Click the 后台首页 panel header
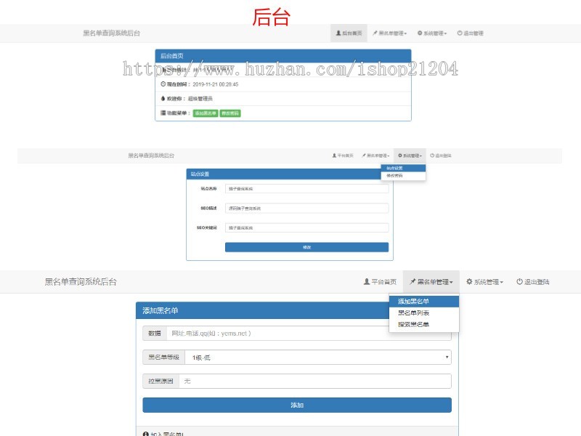This screenshot has width=581, height=436. point(283,56)
